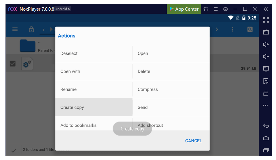Click the gear settings file icon
276x160 pixels.
click(27, 64)
